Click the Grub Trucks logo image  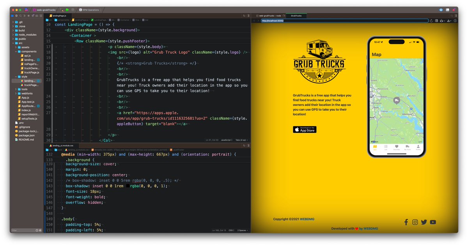point(319,60)
